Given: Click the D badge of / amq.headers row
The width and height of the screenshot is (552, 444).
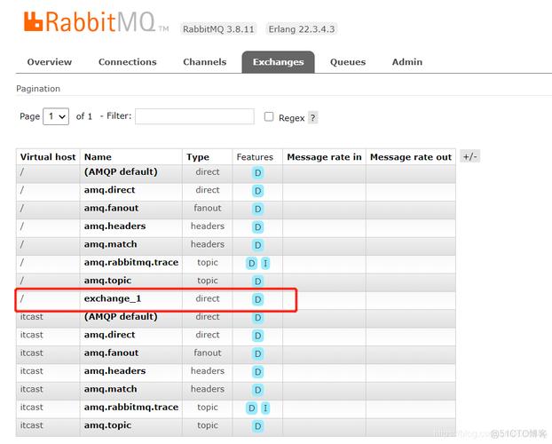Looking at the screenshot, I should 257,227.
